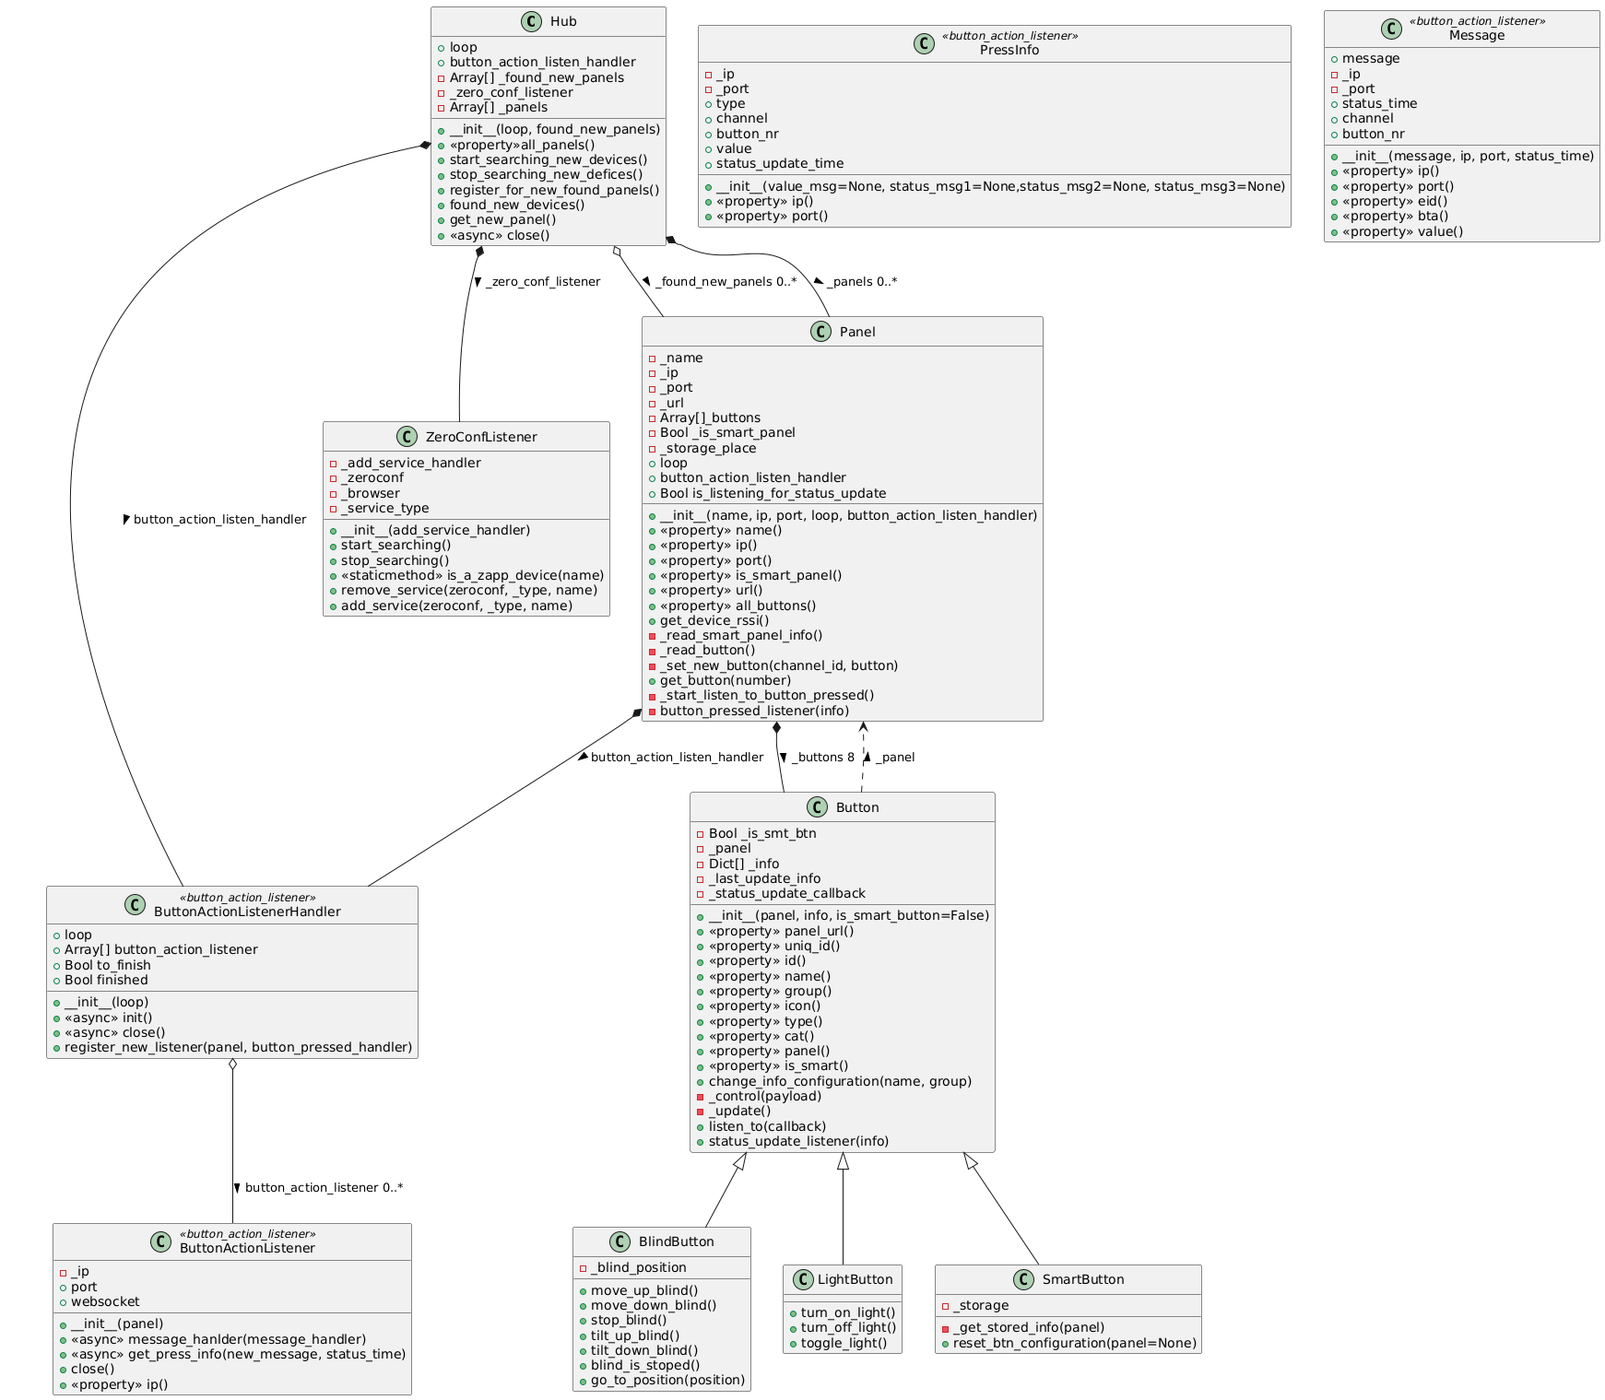1605x1400 pixels.
Task: Click status_time attribute in Message
Action: tap(1379, 103)
